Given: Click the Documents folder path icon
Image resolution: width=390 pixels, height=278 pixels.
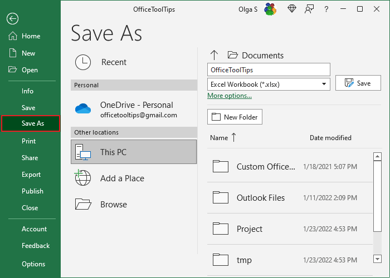Looking at the screenshot, I should [232, 55].
